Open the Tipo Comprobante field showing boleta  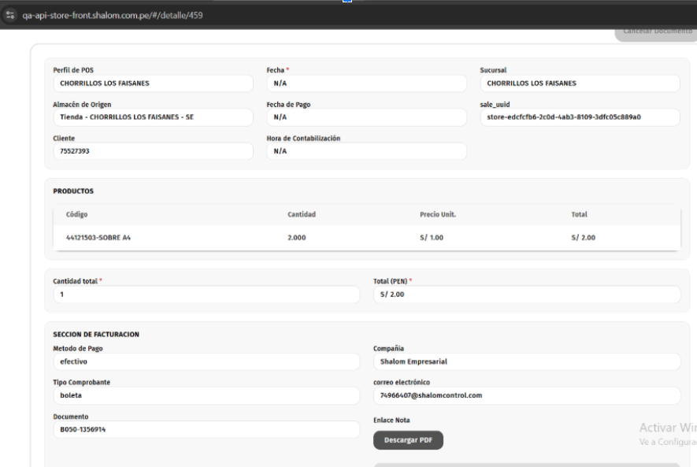coord(206,395)
